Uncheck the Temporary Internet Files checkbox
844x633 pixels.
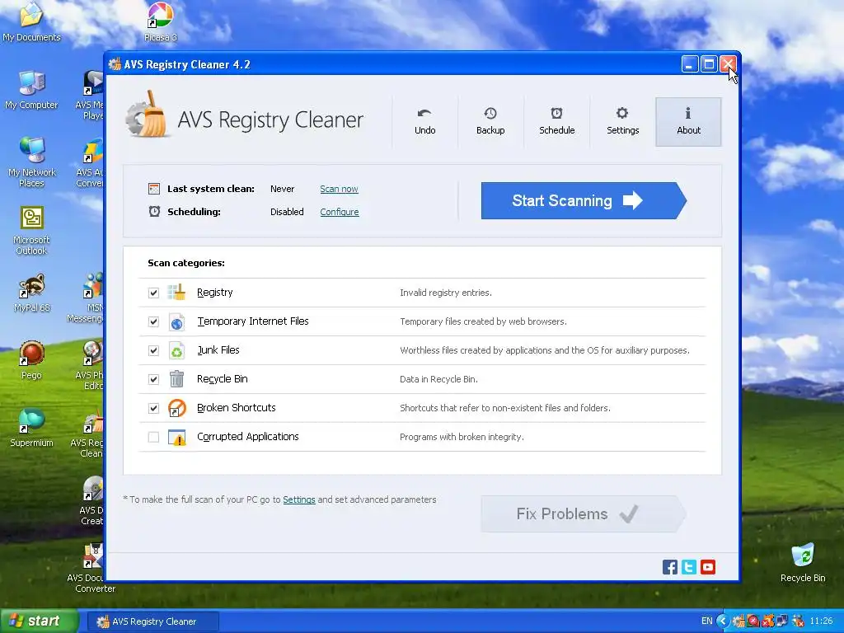pos(153,321)
